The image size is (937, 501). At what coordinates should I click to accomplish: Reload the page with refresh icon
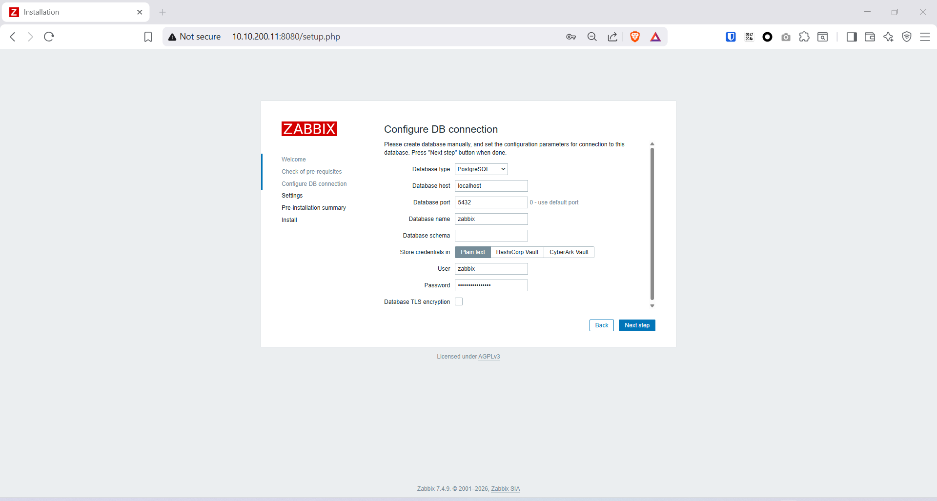tap(49, 37)
